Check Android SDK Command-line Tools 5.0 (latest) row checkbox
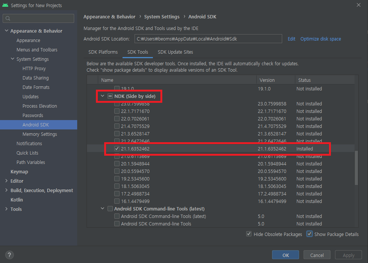368x263 pixels. pos(117,216)
